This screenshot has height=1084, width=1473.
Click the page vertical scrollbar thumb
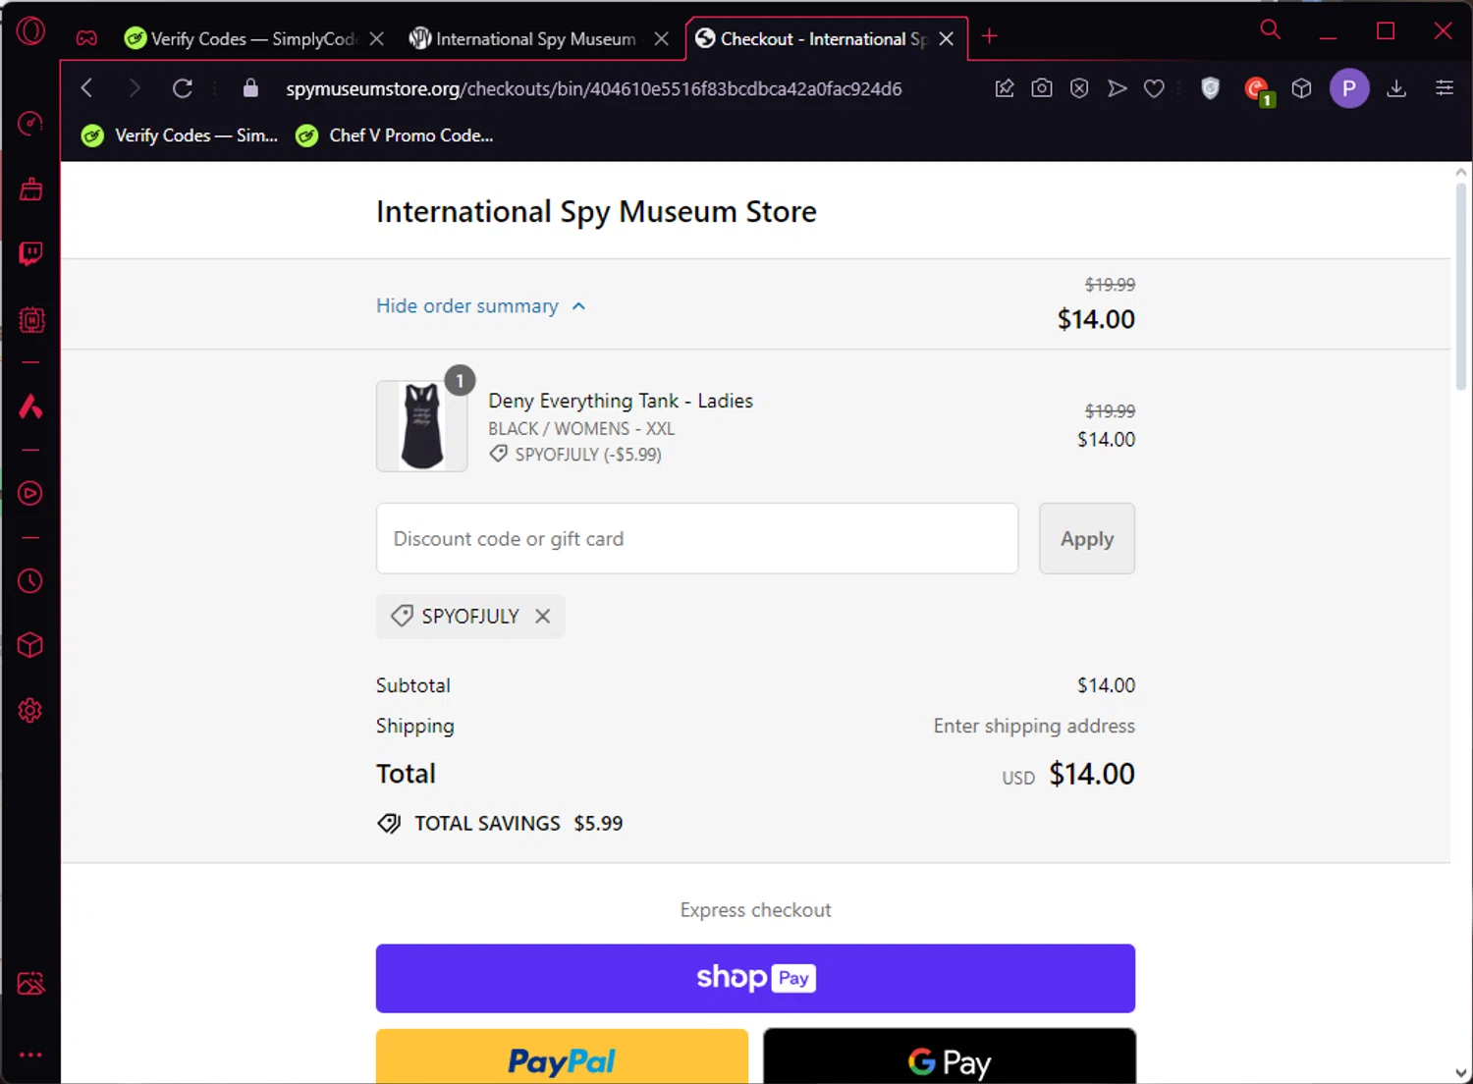point(1461,285)
